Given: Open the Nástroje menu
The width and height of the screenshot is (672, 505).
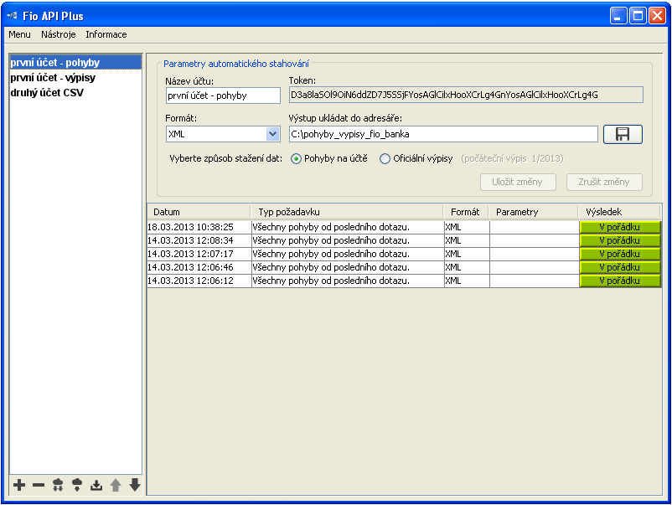Looking at the screenshot, I should click(59, 34).
